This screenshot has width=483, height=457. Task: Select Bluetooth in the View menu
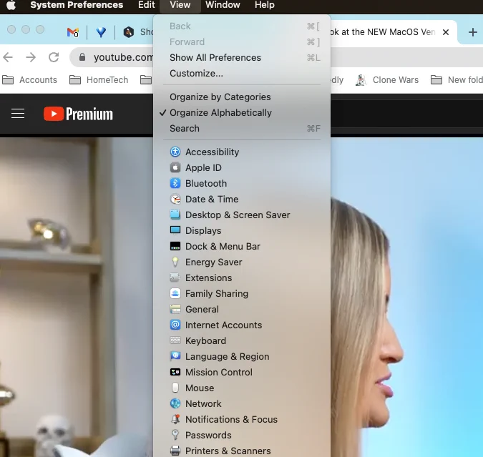[242, 183]
